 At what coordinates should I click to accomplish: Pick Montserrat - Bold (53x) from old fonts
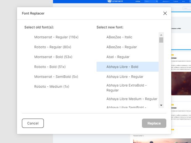point(53,57)
